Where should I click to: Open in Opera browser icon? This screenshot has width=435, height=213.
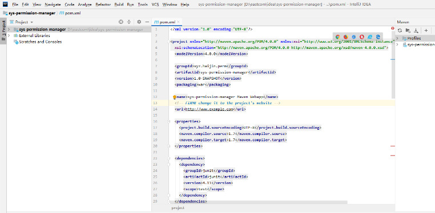[362, 36]
